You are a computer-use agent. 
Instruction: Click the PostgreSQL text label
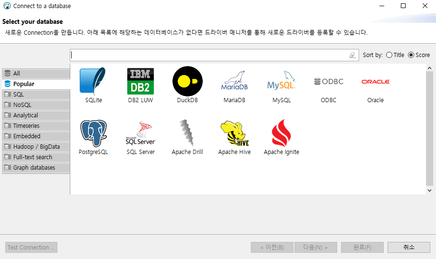click(93, 152)
